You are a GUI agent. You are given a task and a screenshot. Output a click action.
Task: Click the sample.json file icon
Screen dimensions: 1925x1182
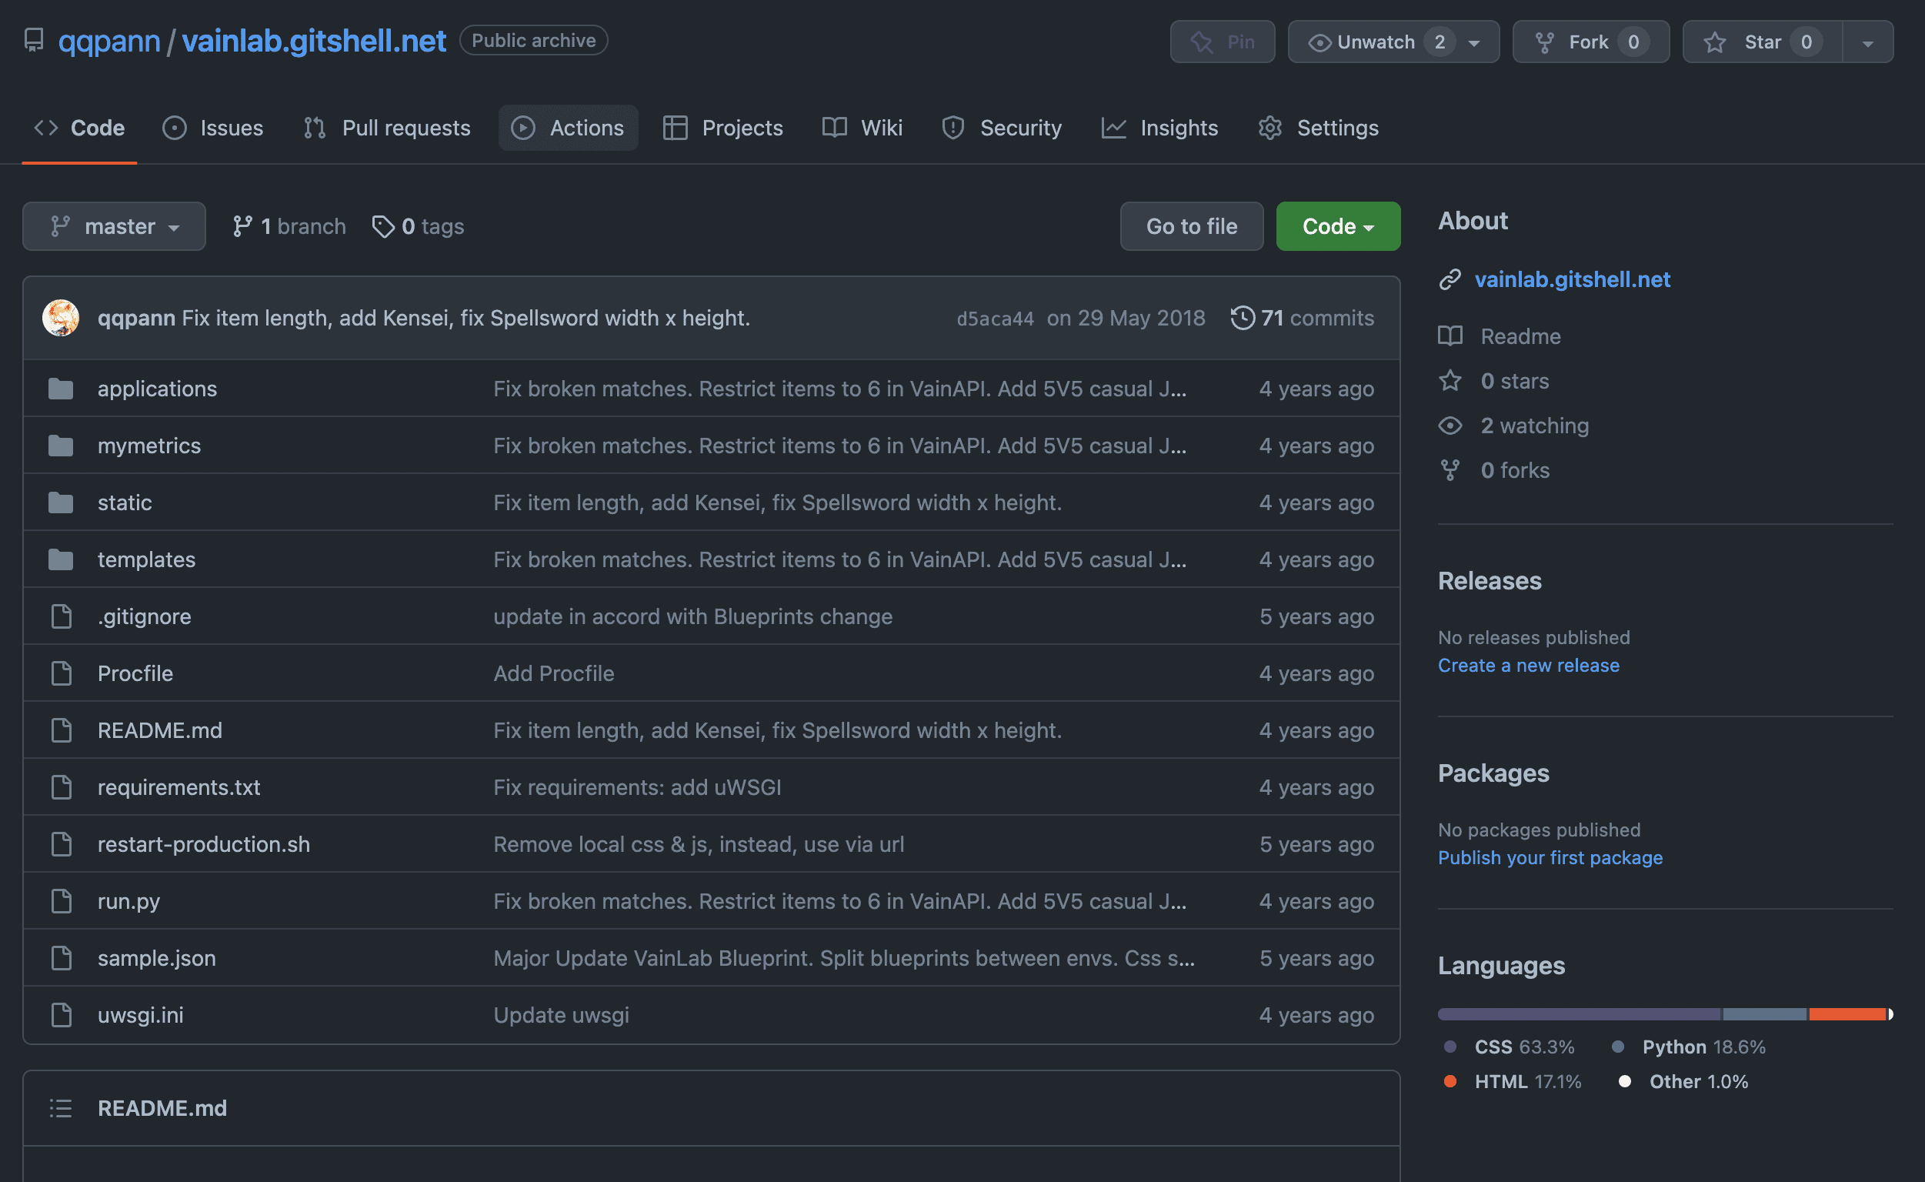pos(61,957)
